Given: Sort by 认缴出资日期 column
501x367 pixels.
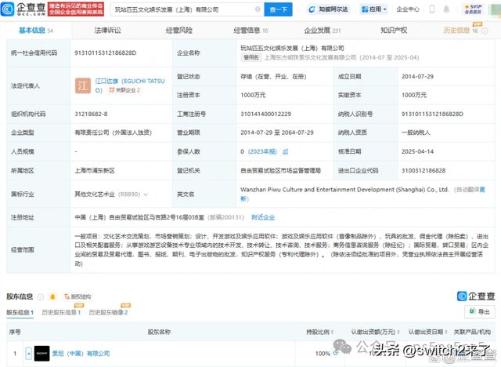Looking at the screenshot, I should click(x=428, y=332).
